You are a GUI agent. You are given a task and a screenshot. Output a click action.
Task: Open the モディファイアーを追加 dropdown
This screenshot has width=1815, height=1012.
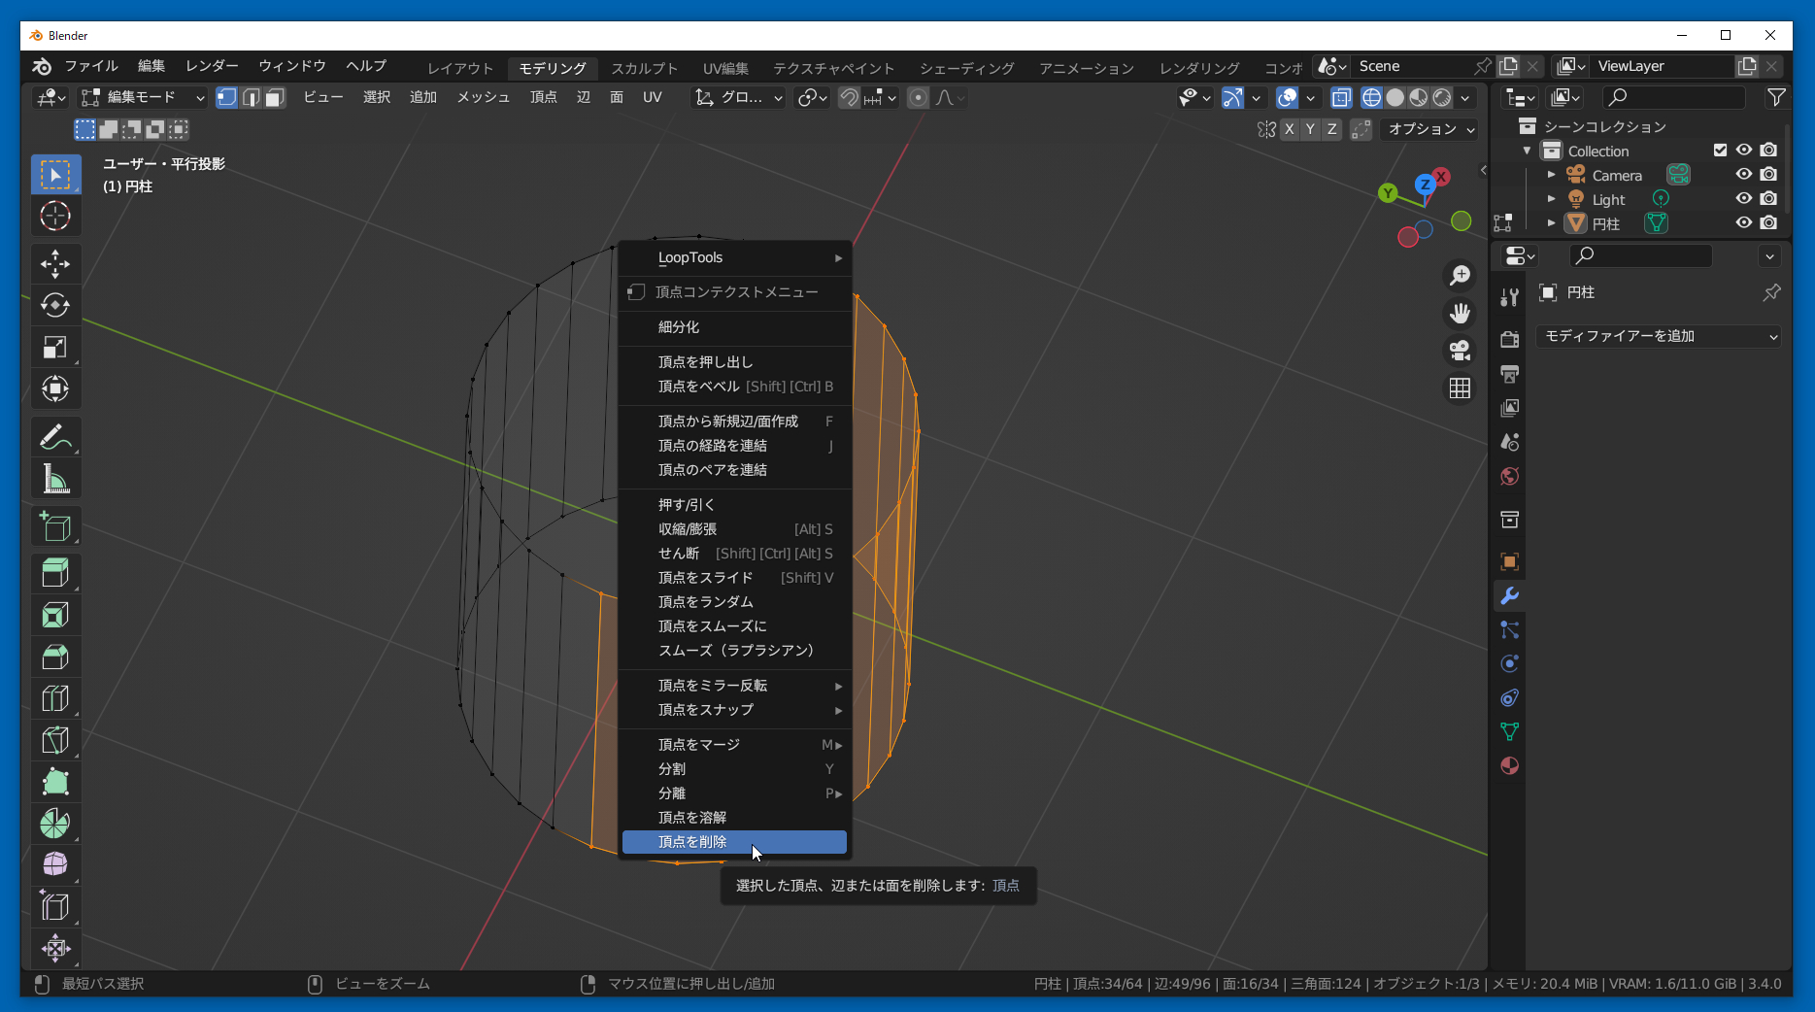tap(1660, 336)
